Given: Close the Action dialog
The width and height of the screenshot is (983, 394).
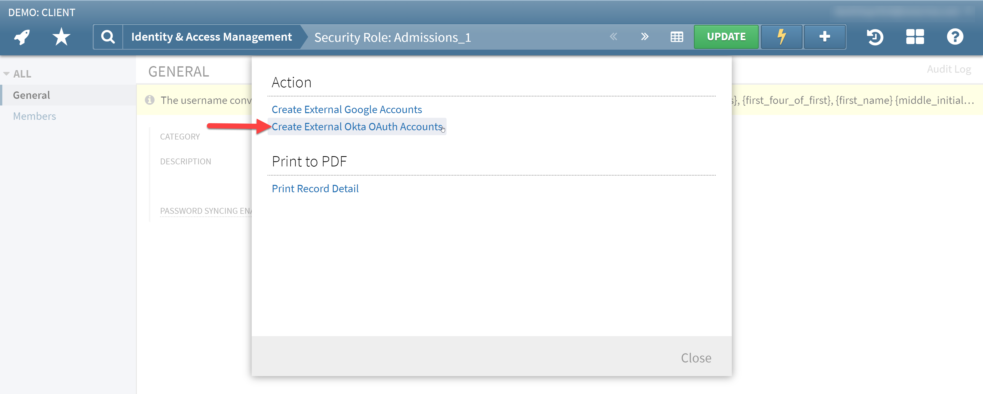Looking at the screenshot, I should [696, 357].
